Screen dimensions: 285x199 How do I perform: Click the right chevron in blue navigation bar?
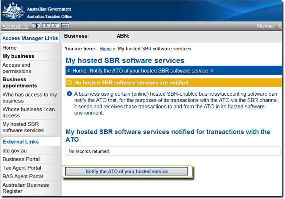pos(212,71)
